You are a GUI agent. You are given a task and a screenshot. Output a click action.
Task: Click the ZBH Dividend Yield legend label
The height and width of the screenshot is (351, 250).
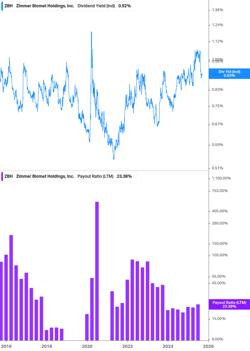click(x=68, y=6)
